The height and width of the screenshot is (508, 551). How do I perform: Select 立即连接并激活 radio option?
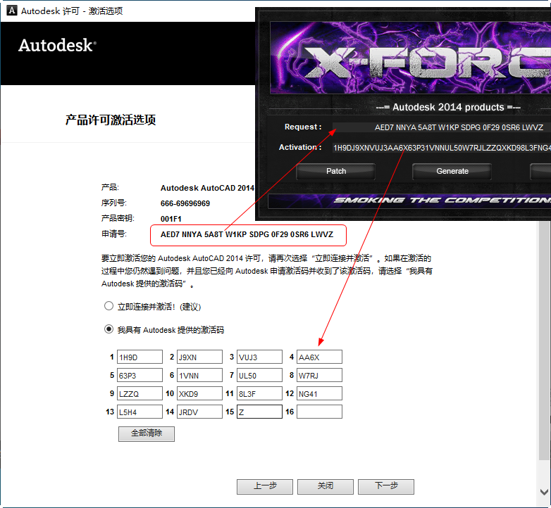point(109,306)
